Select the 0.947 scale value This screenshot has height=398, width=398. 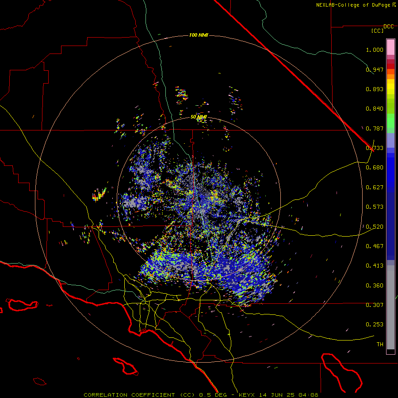coord(375,69)
